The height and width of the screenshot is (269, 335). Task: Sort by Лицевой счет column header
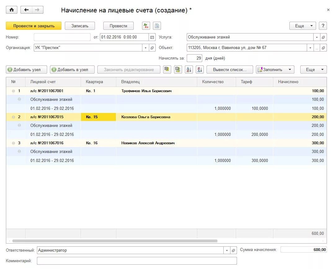click(53, 82)
